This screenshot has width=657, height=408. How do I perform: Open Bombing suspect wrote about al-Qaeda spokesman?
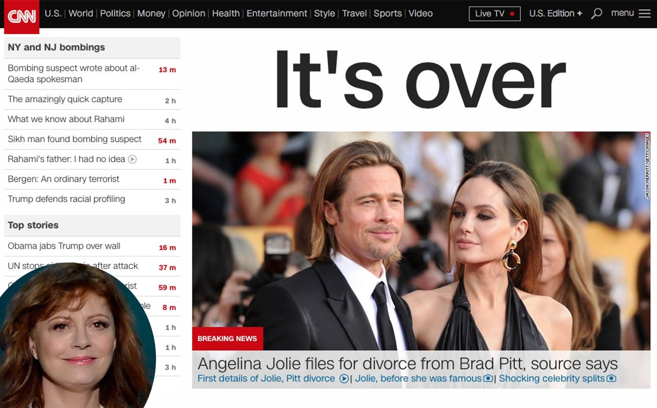click(74, 74)
